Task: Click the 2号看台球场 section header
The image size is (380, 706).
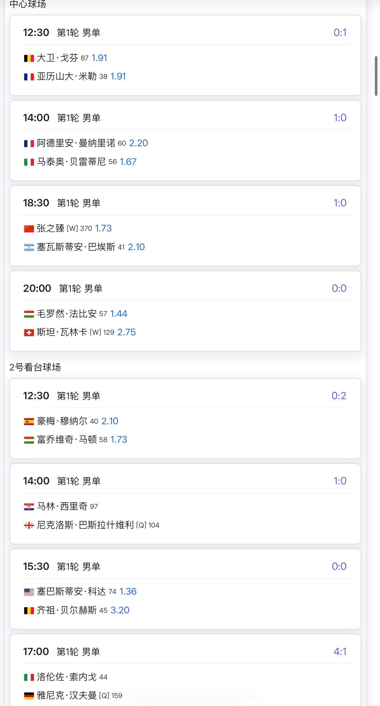Action: tap(35, 367)
